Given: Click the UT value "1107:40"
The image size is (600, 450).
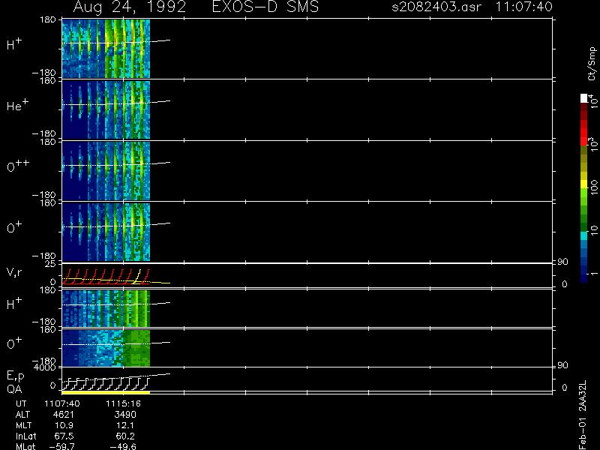Looking at the screenshot, I should point(62,403).
